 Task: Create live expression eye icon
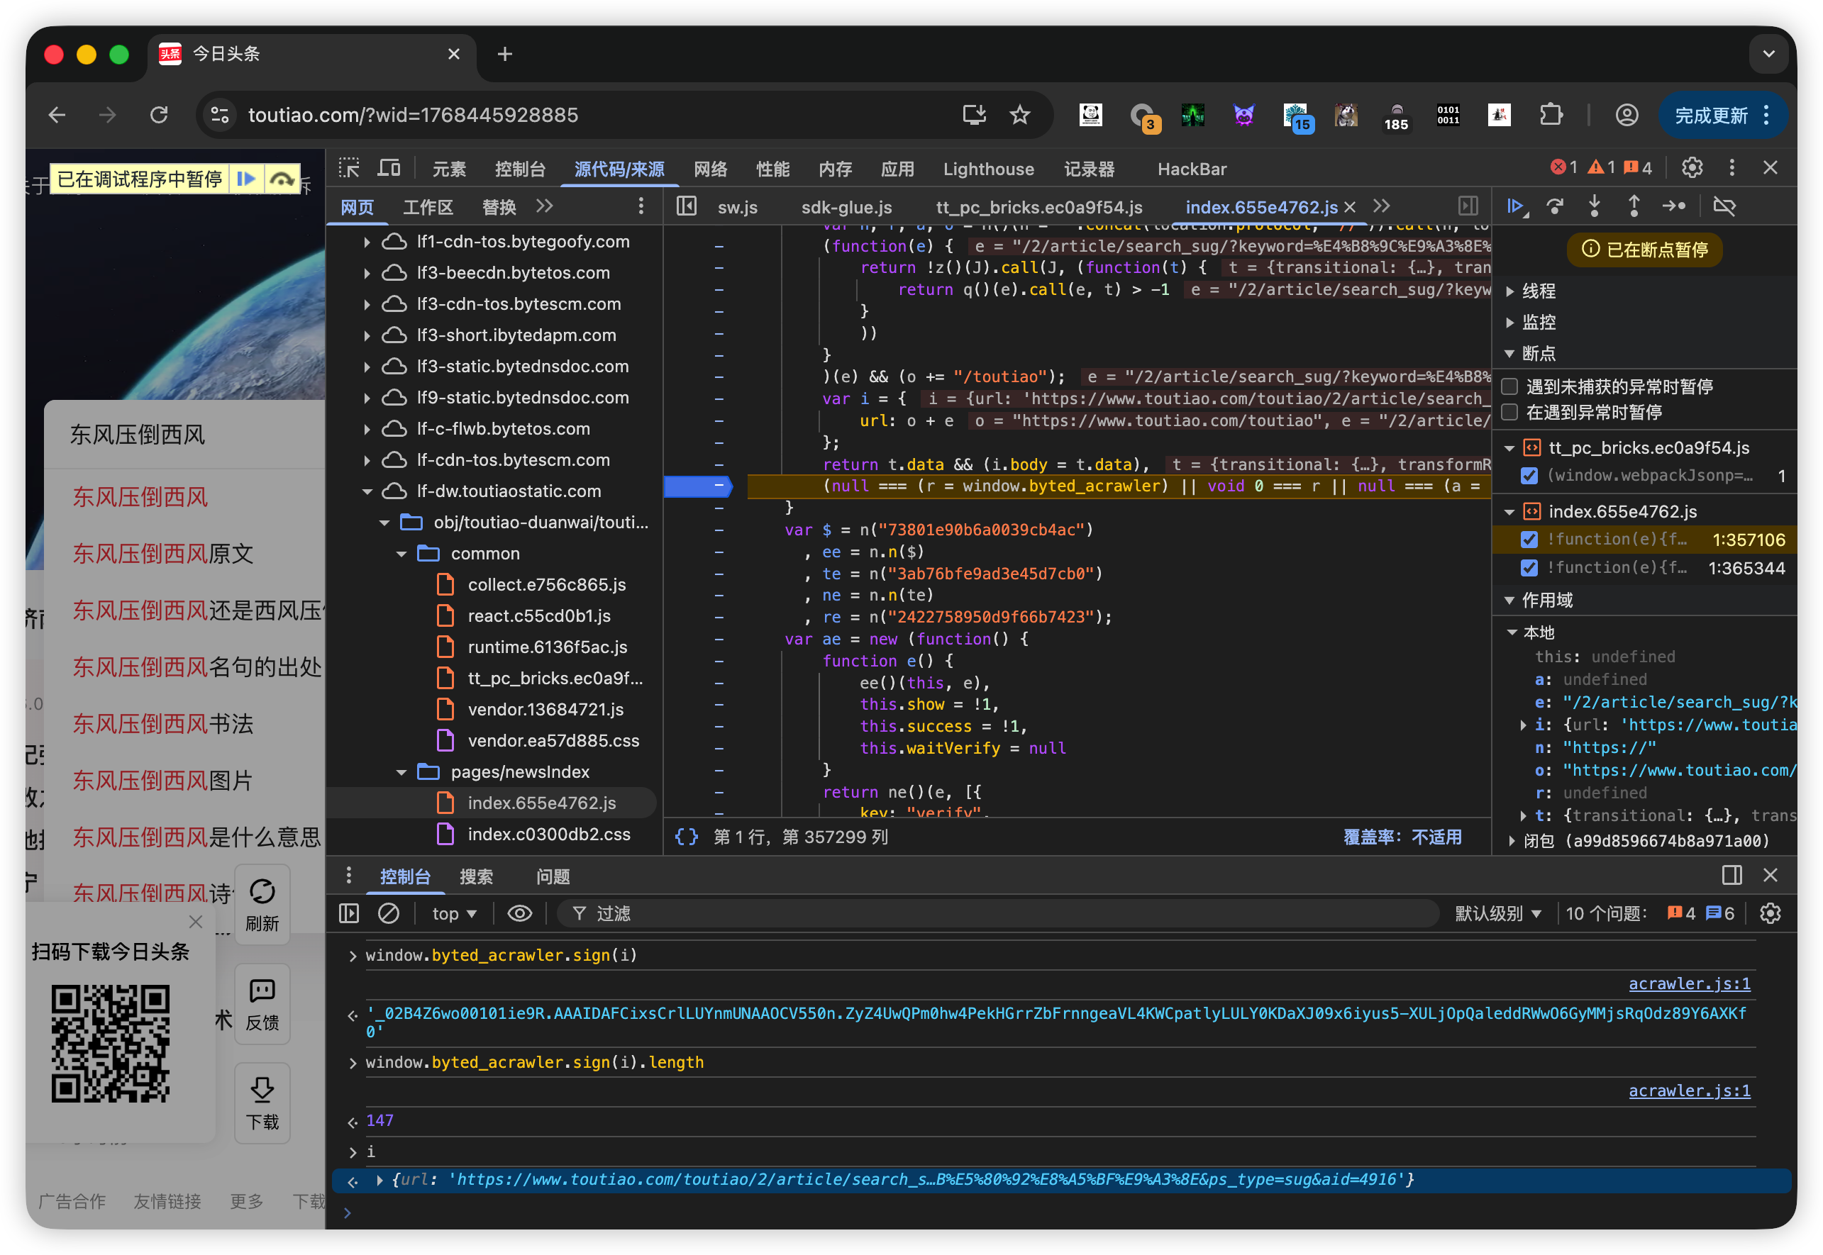[x=519, y=913]
